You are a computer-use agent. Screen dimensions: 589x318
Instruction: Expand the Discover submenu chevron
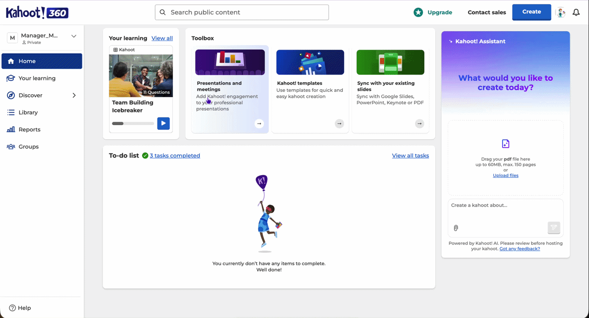(x=74, y=96)
